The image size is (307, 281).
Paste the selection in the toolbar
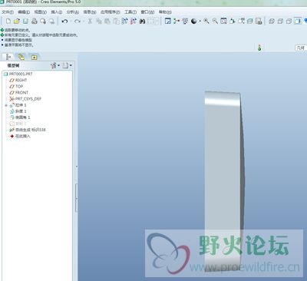(107, 21)
